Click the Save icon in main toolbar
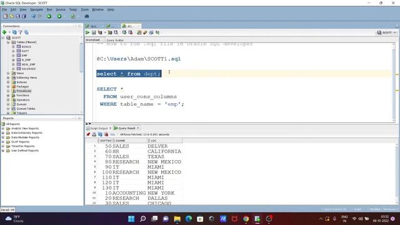The height and width of the screenshot is (225, 400). (x=17, y=16)
